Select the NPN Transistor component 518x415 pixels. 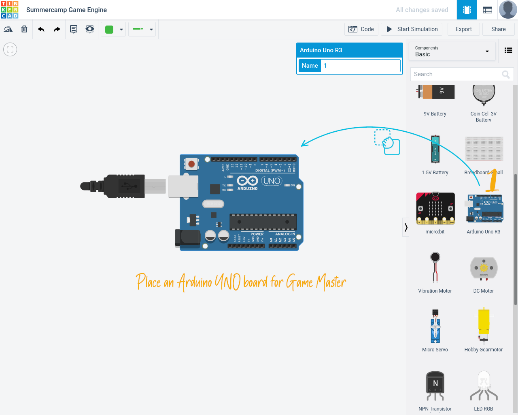click(435, 391)
